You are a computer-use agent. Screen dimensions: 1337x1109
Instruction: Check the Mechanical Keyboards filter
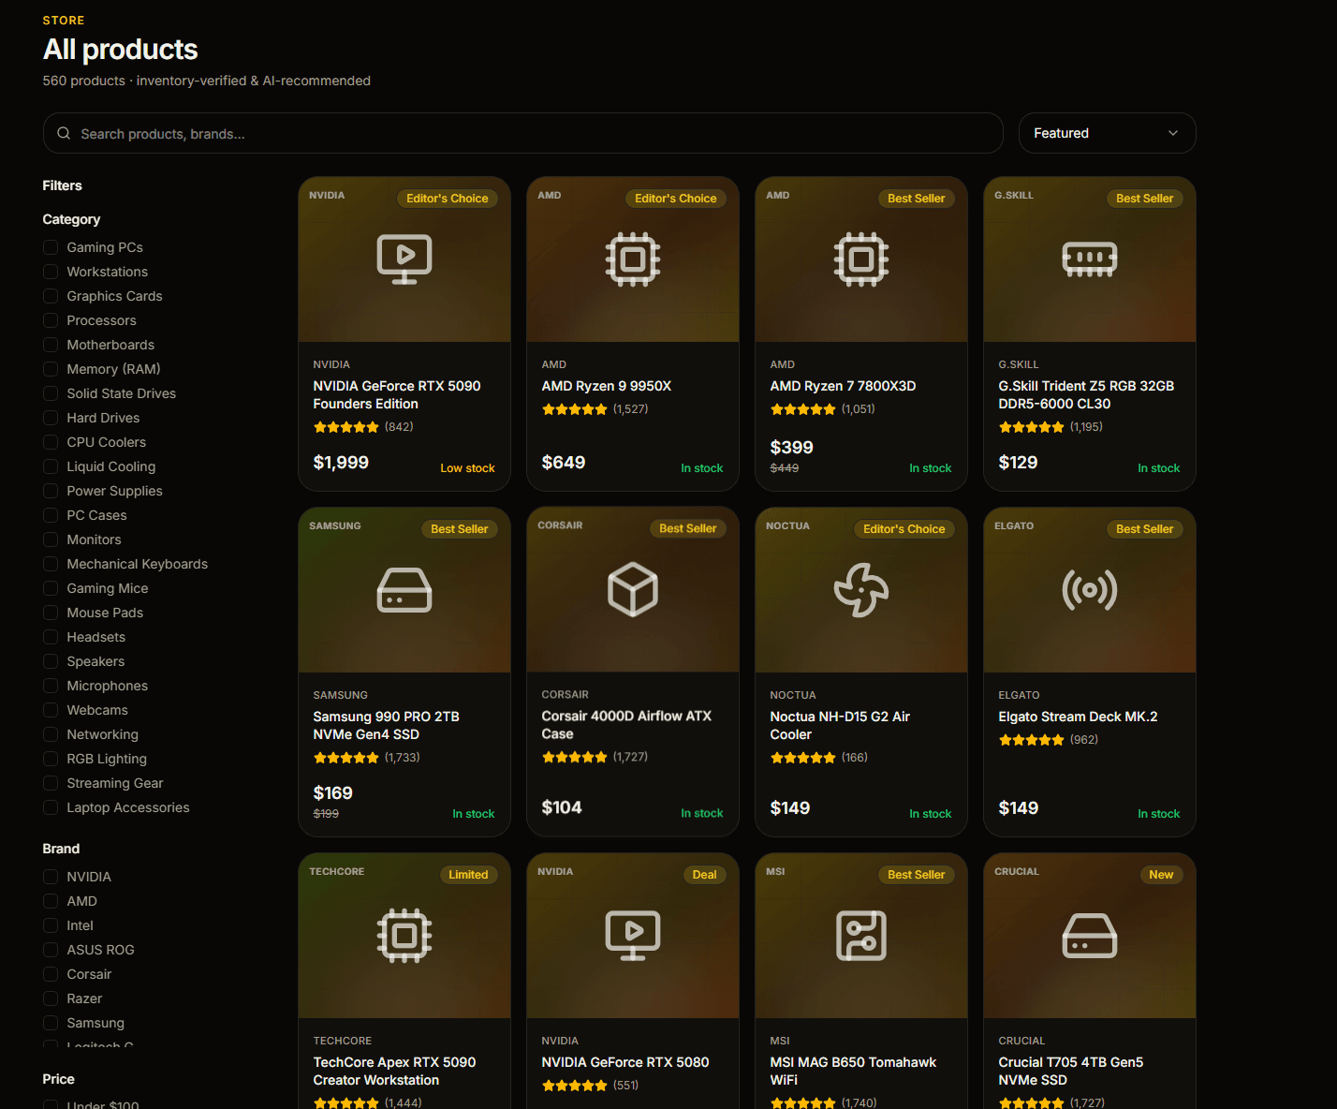tap(51, 564)
